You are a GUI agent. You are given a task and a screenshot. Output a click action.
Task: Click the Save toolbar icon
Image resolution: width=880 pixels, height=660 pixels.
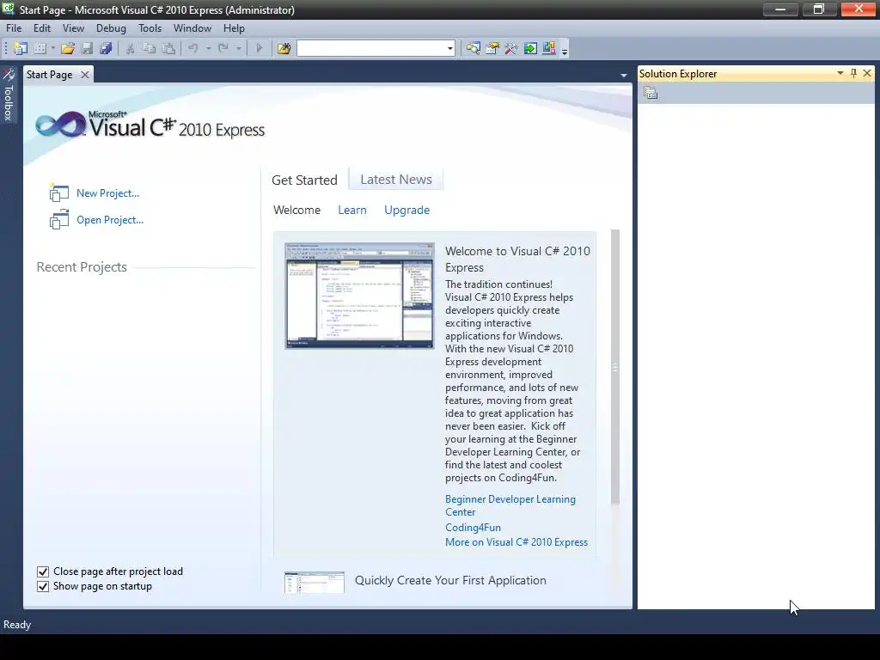pos(87,49)
